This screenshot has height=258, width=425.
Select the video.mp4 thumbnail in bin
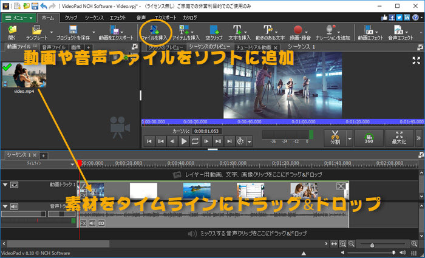click(x=24, y=75)
